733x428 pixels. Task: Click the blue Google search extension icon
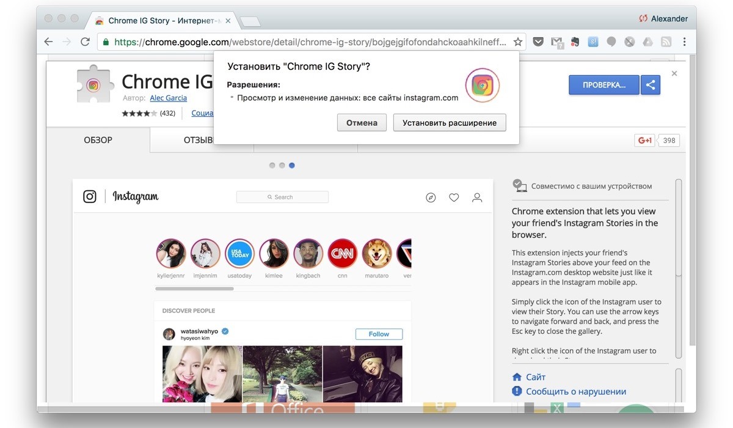pos(593,42)
